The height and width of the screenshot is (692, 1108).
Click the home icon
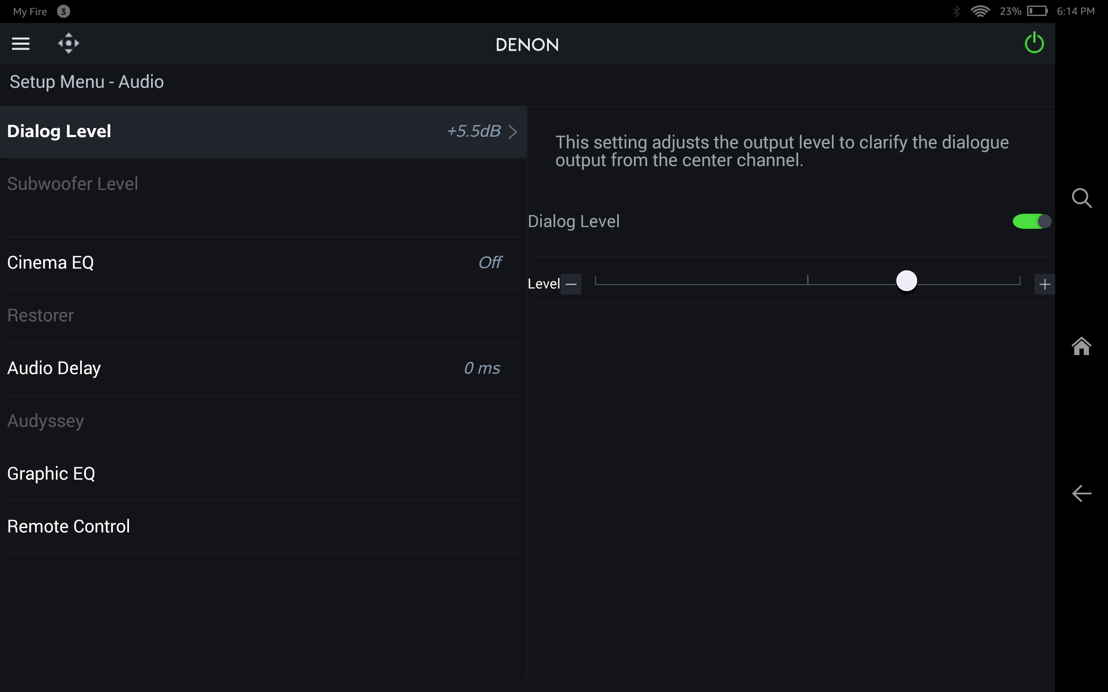pyautogui.click(x=1082, y=346)
